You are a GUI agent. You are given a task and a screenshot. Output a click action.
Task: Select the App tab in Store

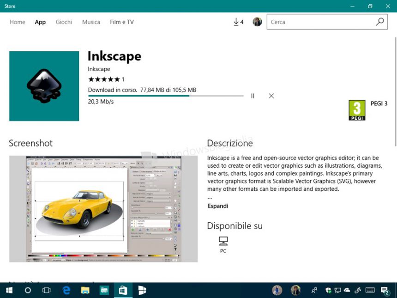(x=40, y=22)
